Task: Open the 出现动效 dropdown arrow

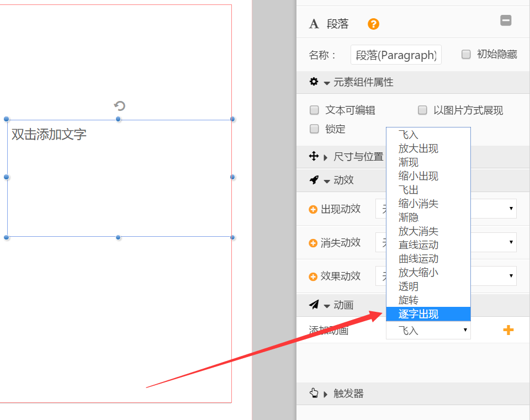Action: (511, 209)
